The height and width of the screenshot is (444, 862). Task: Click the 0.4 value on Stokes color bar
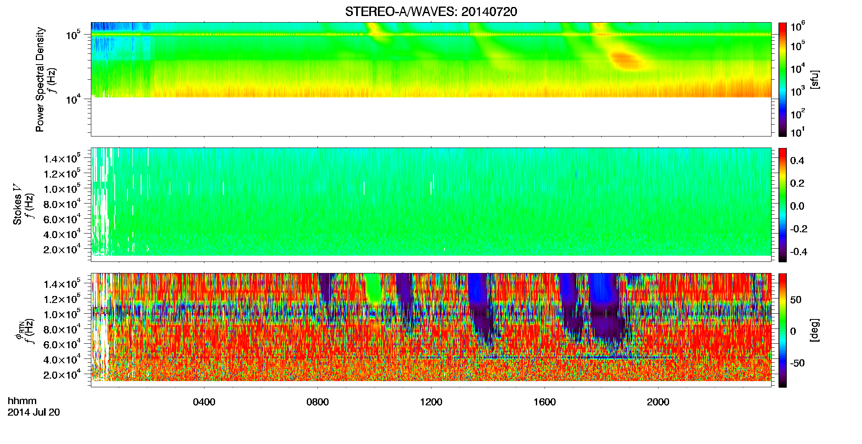pyautogui.click(x=797, y=161)
